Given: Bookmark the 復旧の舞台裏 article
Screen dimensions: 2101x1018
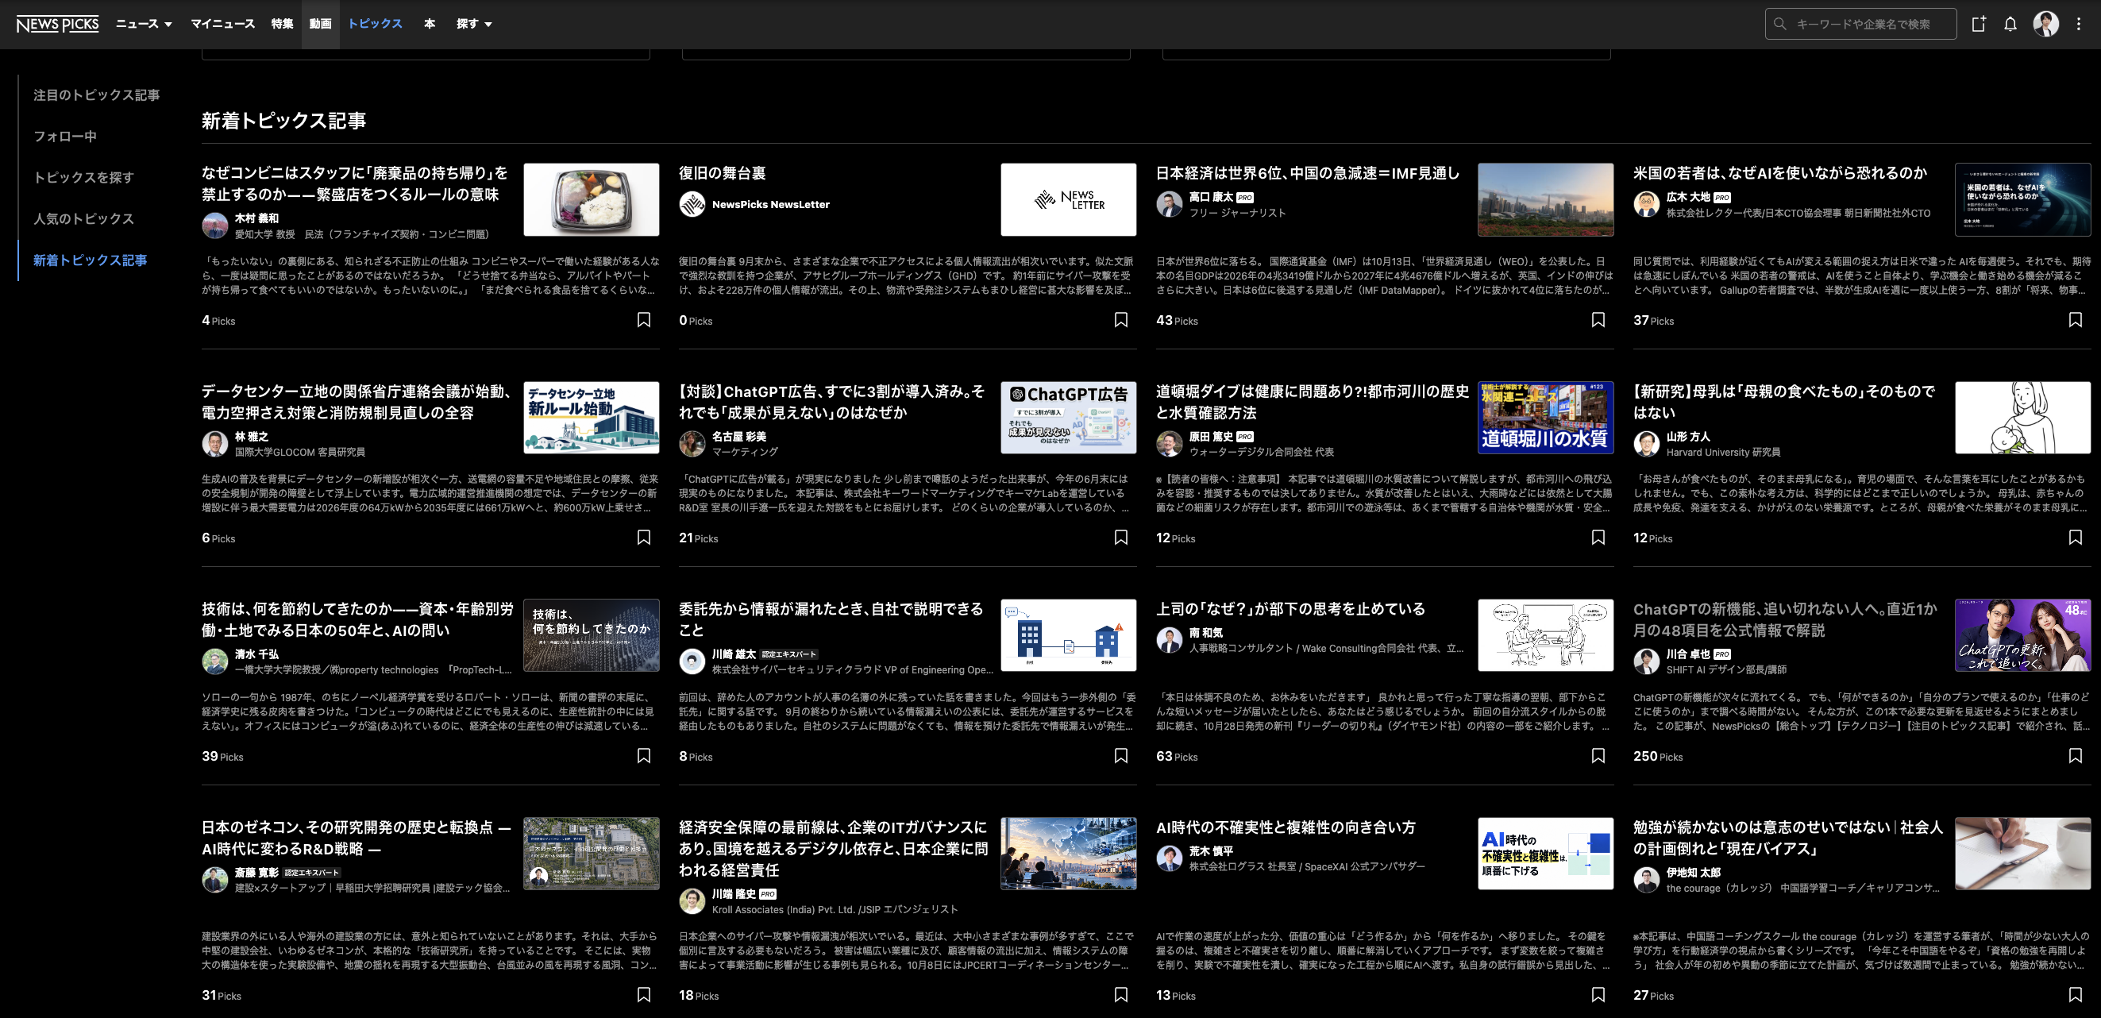Looking at the screenshot, I should [1120, 320].
